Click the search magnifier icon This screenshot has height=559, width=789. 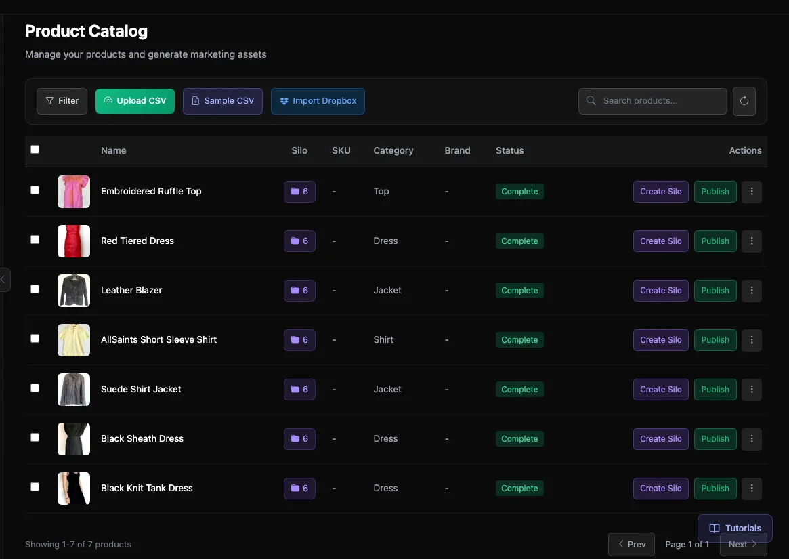pos(590,100)
